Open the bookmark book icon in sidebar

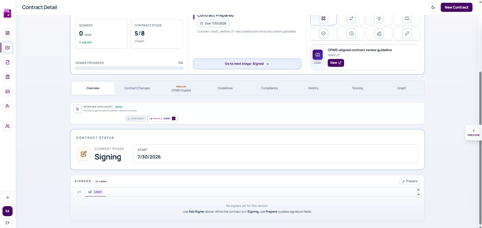pos(8,77)
